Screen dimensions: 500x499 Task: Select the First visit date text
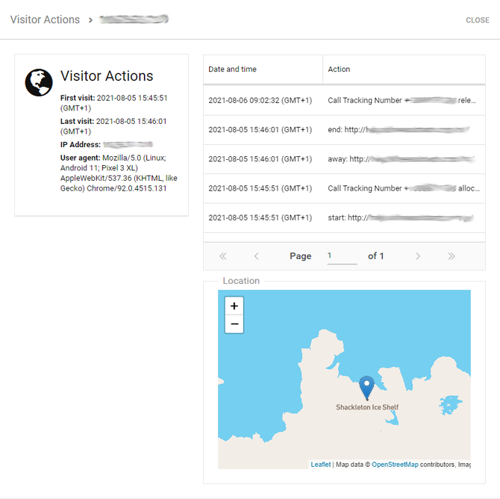[x=114, y=103]
